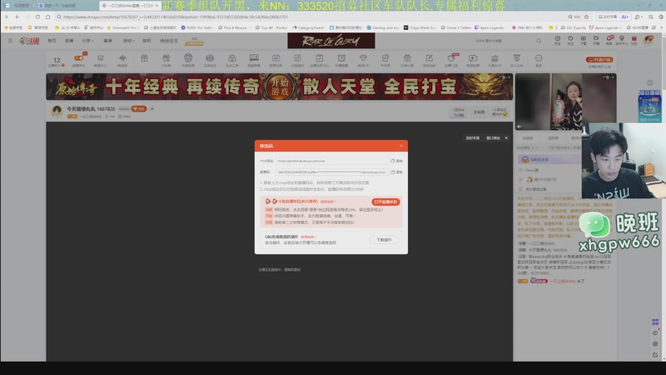
Task: Close the legend game banner ad
Action: 509,77
